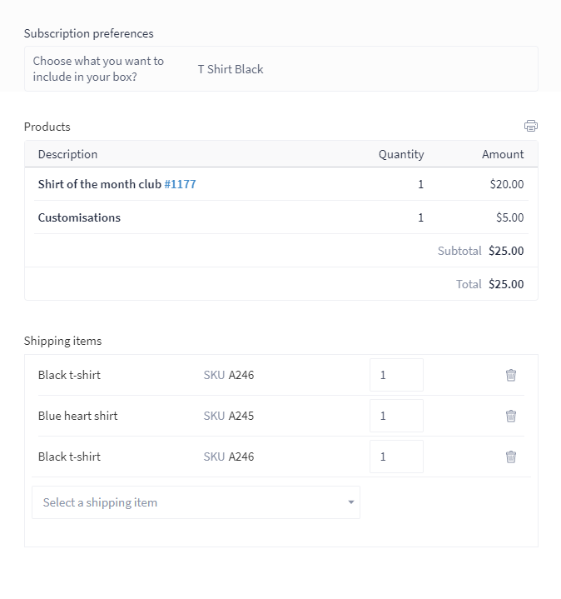The width and height of the screenshot is (561, 599).
Task: Click the Amount column header
Action: point(503,154)
